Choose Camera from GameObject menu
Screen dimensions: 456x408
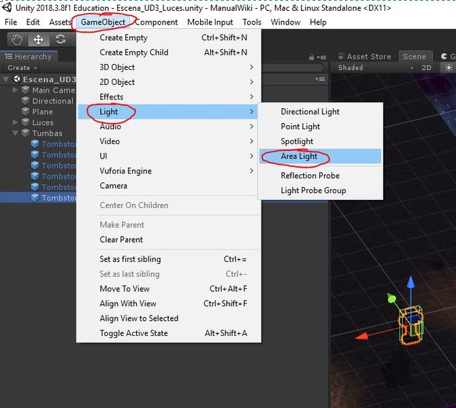(x=169, y=186)
